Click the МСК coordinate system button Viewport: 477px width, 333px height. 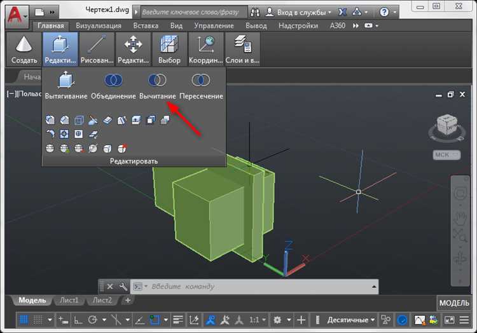442,154
